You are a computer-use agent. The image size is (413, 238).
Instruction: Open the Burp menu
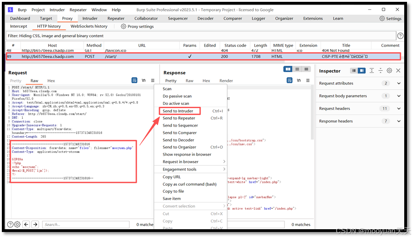click(22, 10)
